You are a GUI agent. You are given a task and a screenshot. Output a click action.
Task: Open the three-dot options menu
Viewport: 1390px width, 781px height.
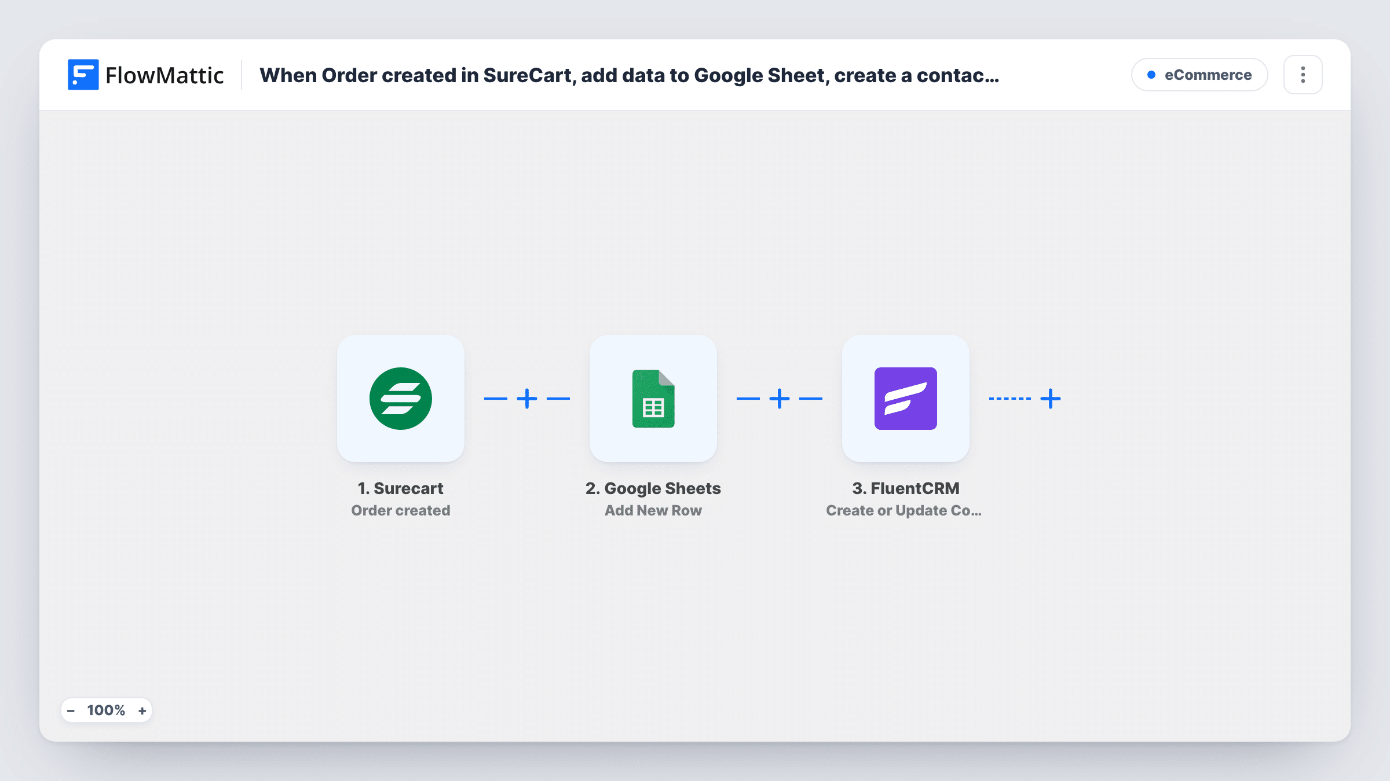coord(1303,75)
